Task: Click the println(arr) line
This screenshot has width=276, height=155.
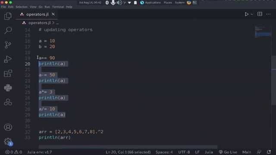Action: (55, 137)
